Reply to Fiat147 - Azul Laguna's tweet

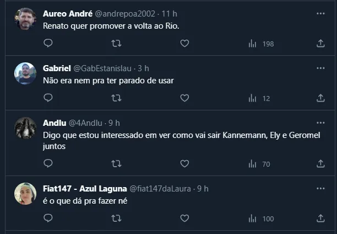(48, 219)
